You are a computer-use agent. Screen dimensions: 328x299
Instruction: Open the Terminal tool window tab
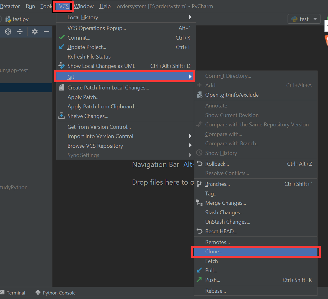[x=13, y=292]
